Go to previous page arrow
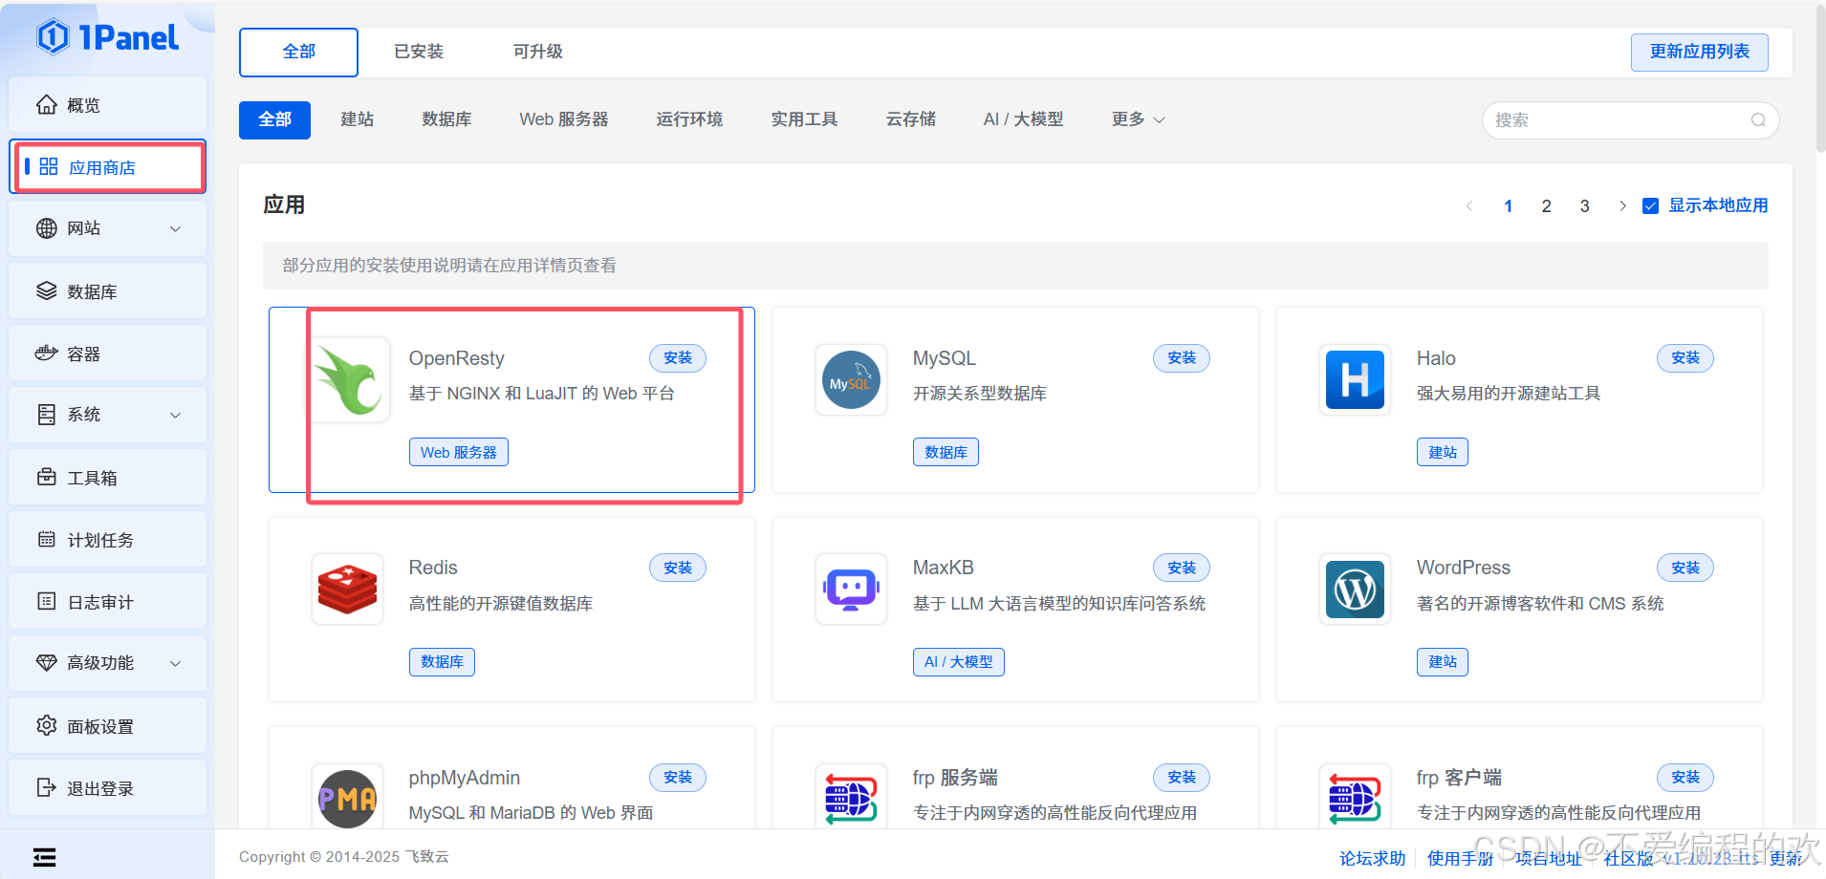The image size is (1826, 879). (x=1469, y=206)
